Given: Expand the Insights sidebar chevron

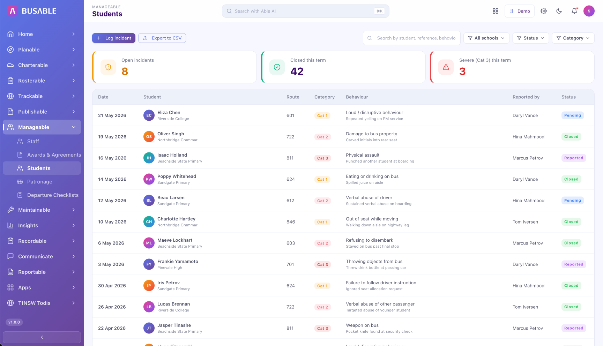Looking at the screenshot, I should [x=74, y=225].
